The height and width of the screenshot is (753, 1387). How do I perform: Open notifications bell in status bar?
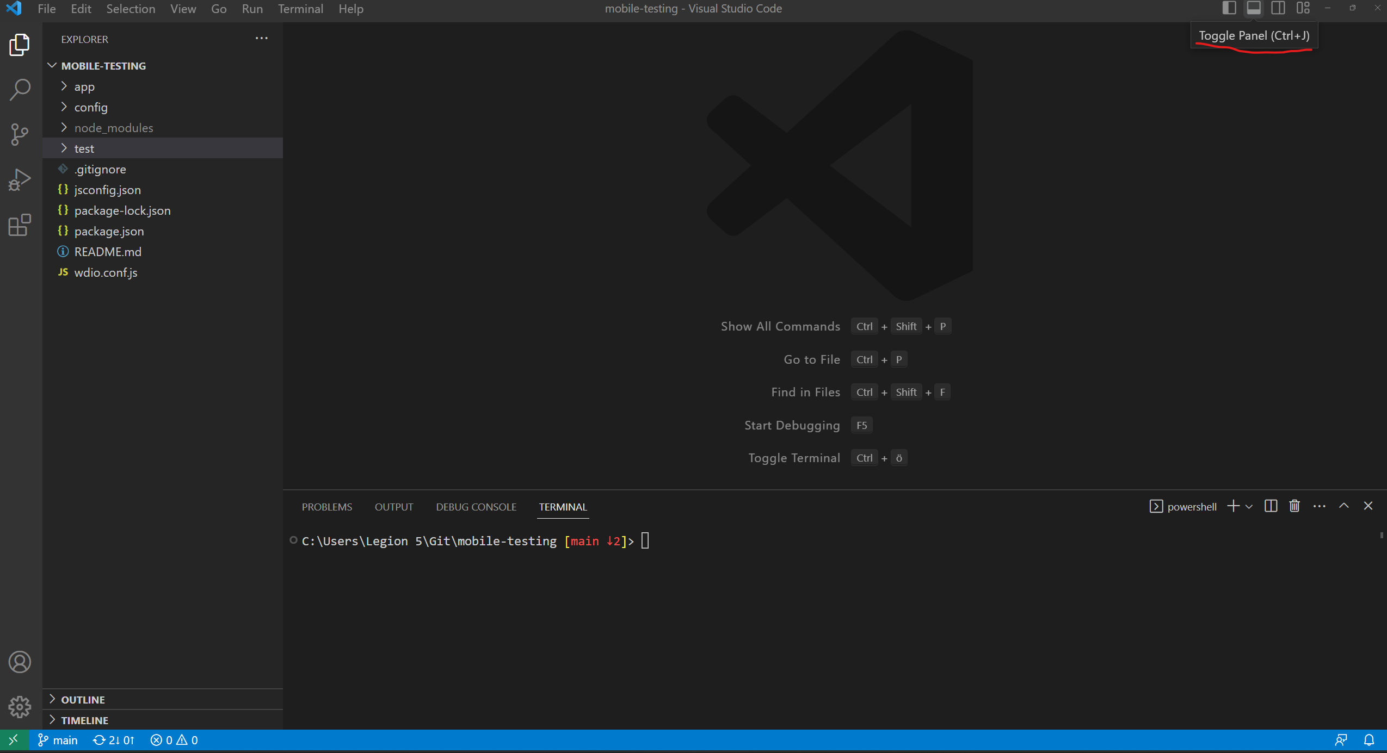(1369, 740)
